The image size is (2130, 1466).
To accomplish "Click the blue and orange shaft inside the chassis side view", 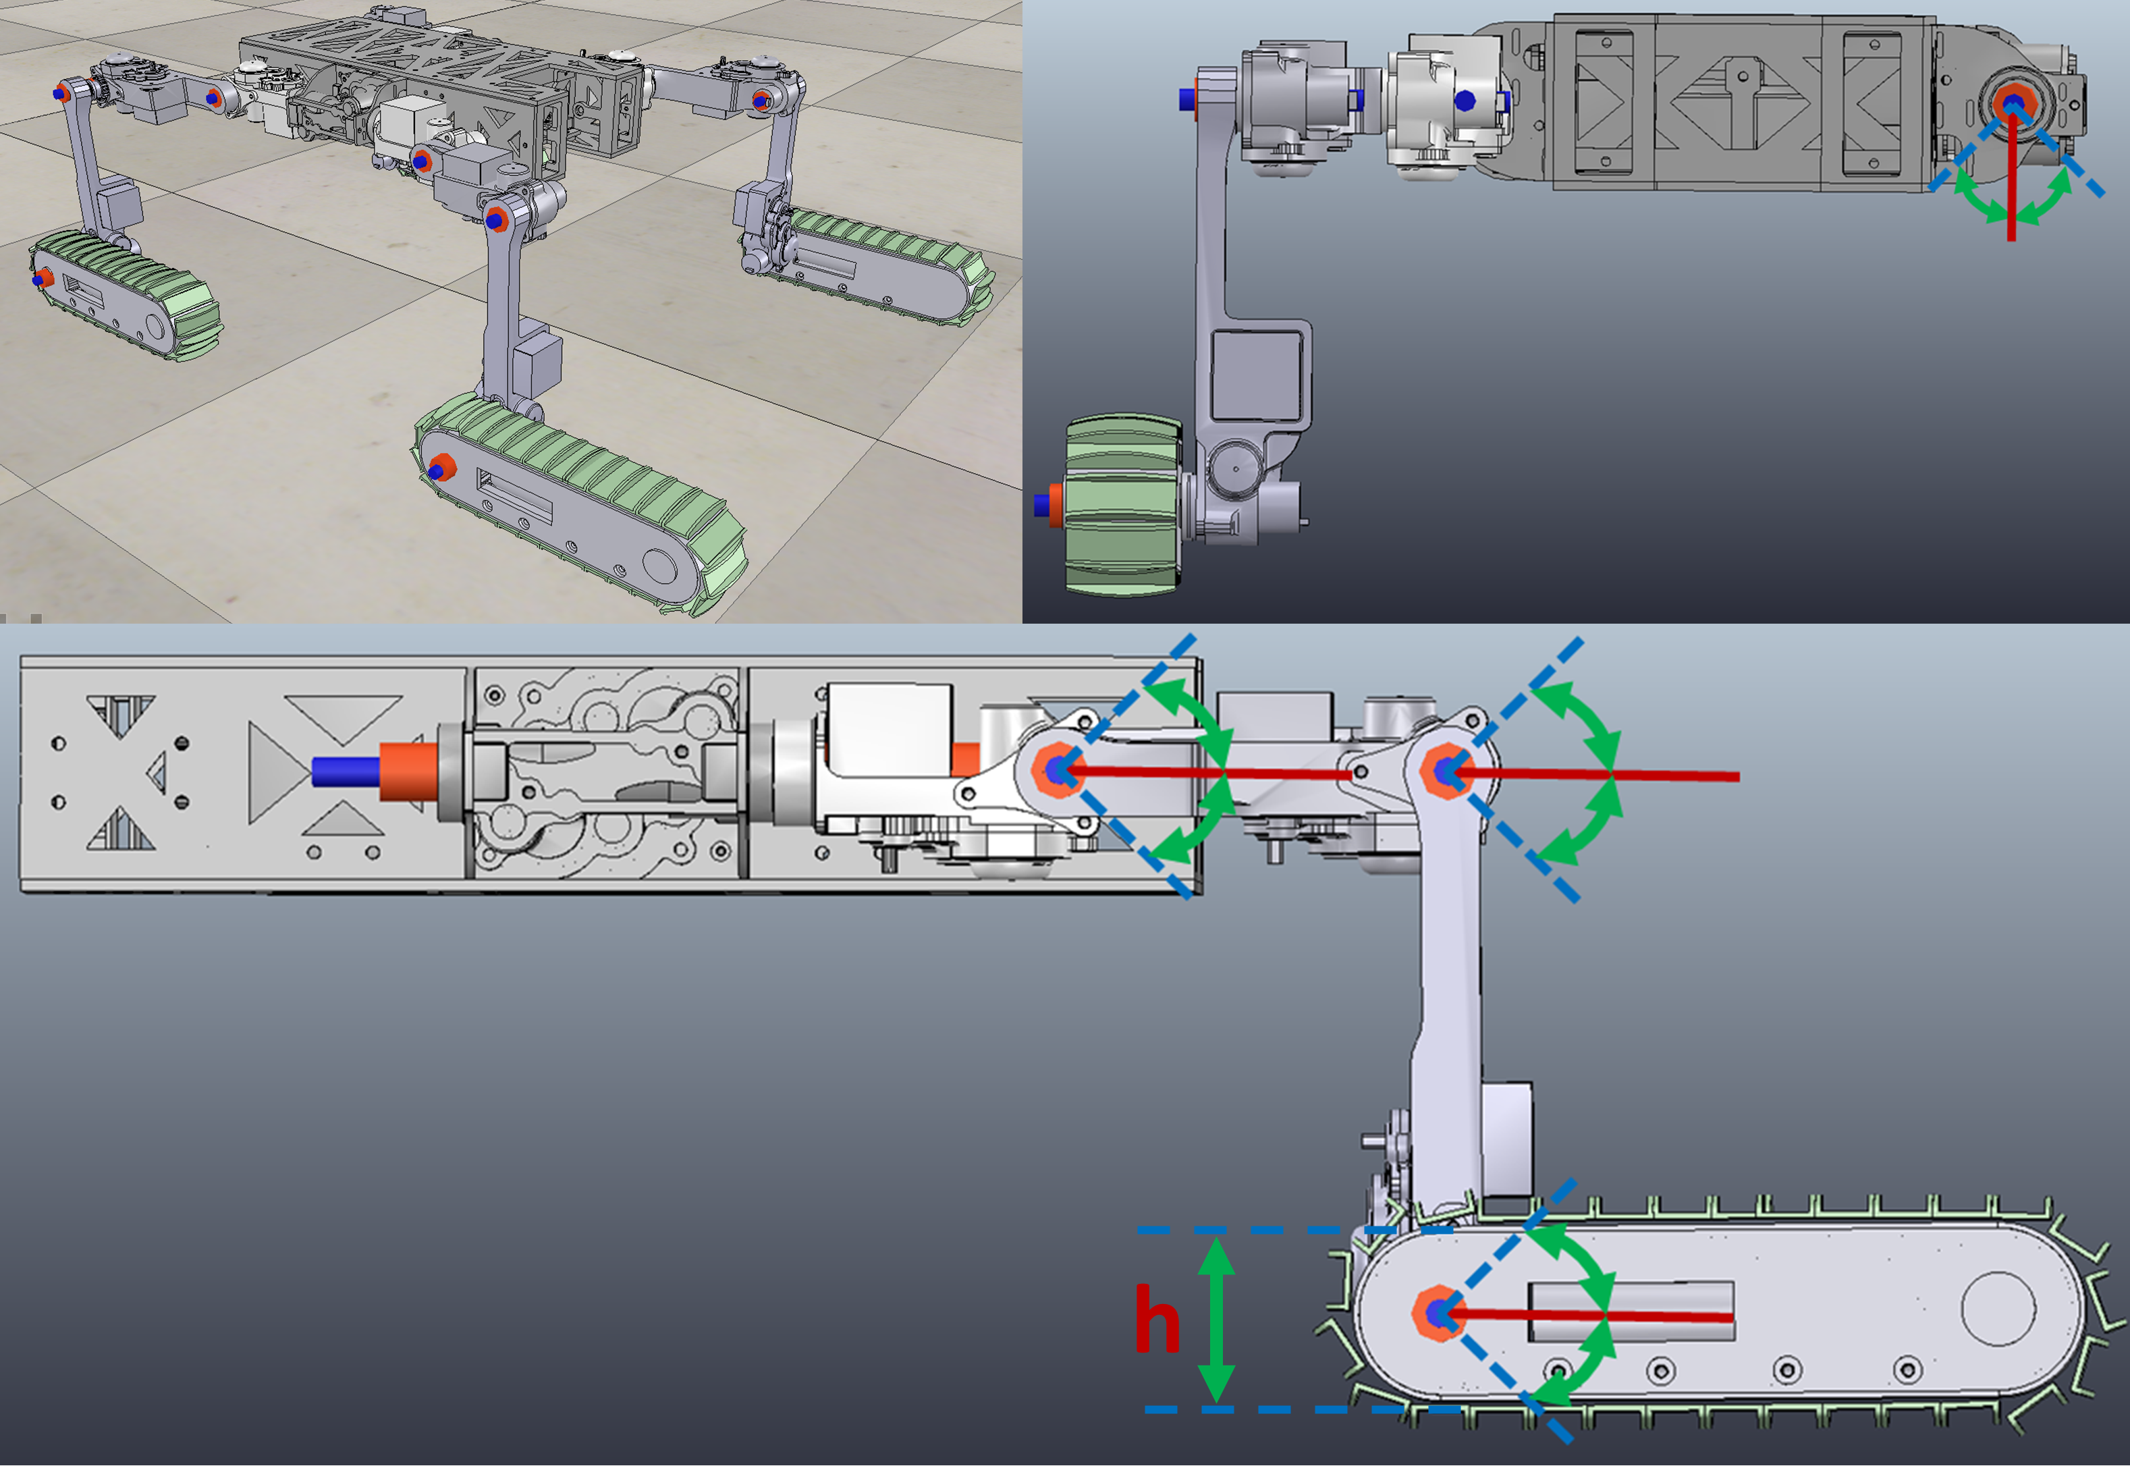I will [x=374, y=771].
